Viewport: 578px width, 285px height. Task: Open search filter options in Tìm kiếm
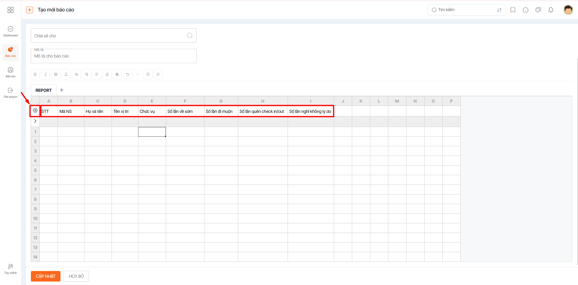click(x=499, y=10)
